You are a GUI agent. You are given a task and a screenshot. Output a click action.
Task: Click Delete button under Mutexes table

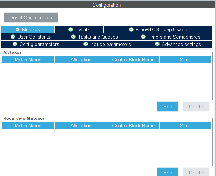point(196,107)
